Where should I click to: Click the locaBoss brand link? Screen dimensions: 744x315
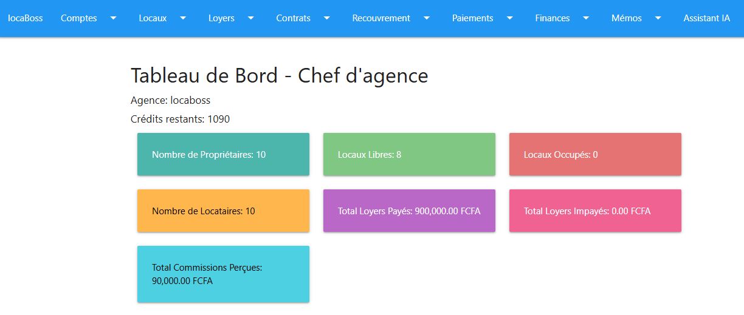pos(26,18)
